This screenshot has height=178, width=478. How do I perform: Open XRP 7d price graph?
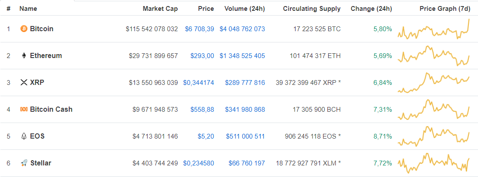(434, 82)
